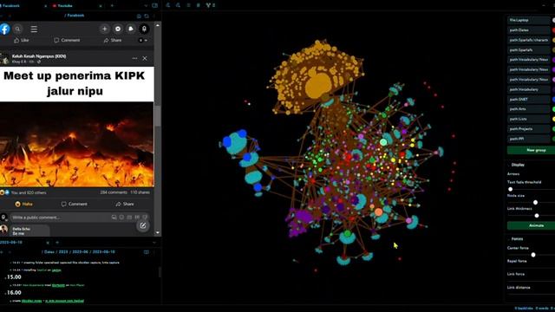Click the reload icon in Facebook pane header
This screenshot has height=312, width=555.
tap(147, 16)
